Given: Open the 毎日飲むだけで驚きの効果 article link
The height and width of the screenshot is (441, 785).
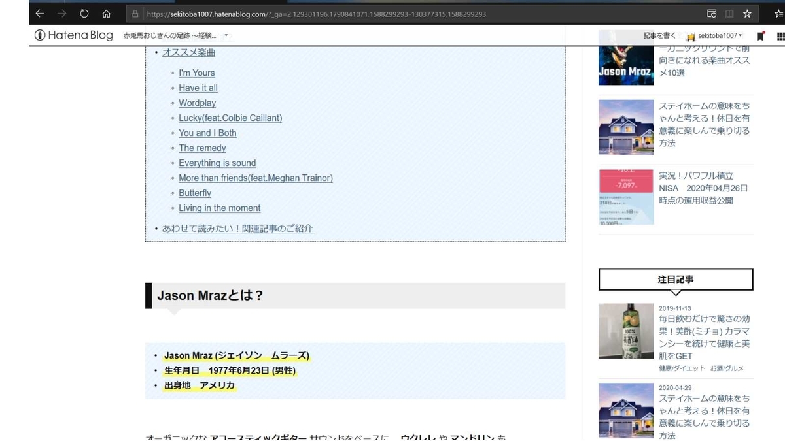Looking at the screenshot, I should pos(705,337).
